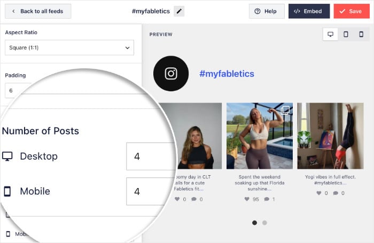Click comment bubble icon under Florida sunshine post

coord(267,199)
